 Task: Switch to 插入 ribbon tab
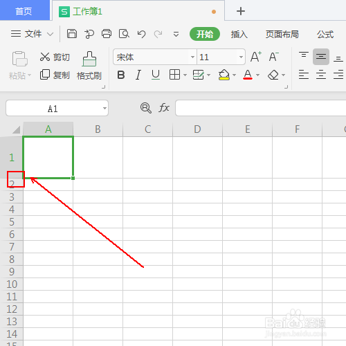pyautogui.click(x=239, y=34)
